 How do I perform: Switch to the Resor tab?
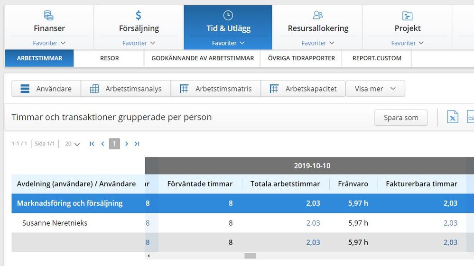[x=110, y=58]
